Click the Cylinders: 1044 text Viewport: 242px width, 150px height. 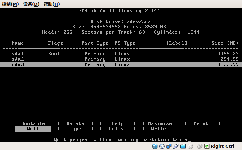[176, 32]
